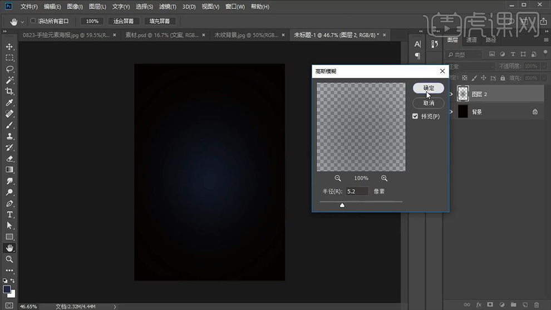
Task: Hide 图层 2 layer visibility
Action: (x=451, y=95)
